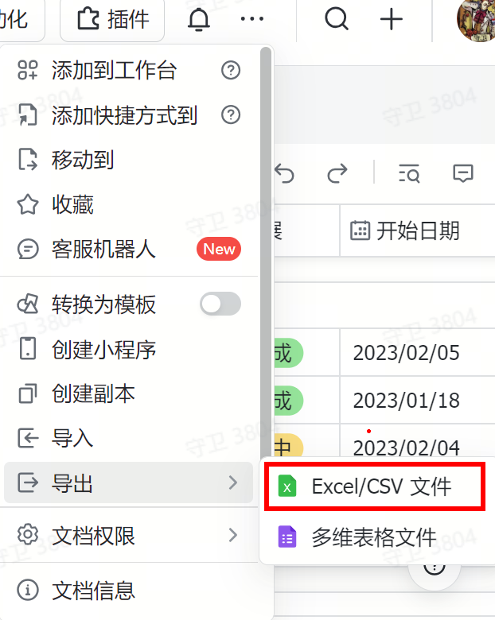Screen dimensions: 495x620
Task: Click the undo arrow icon
Action: [x=284, y=173]
